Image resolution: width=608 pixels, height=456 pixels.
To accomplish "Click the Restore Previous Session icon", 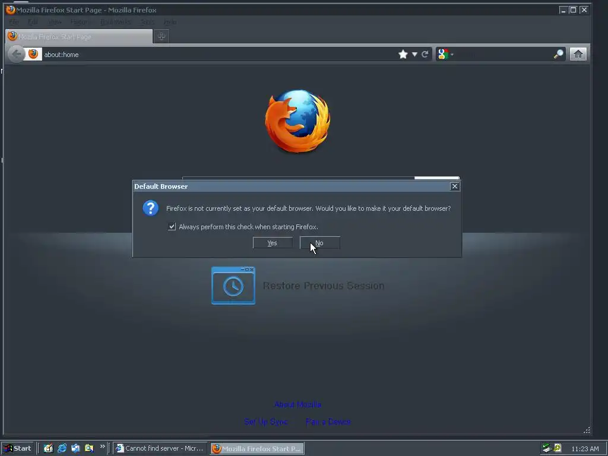I will [x=233, y=286].
